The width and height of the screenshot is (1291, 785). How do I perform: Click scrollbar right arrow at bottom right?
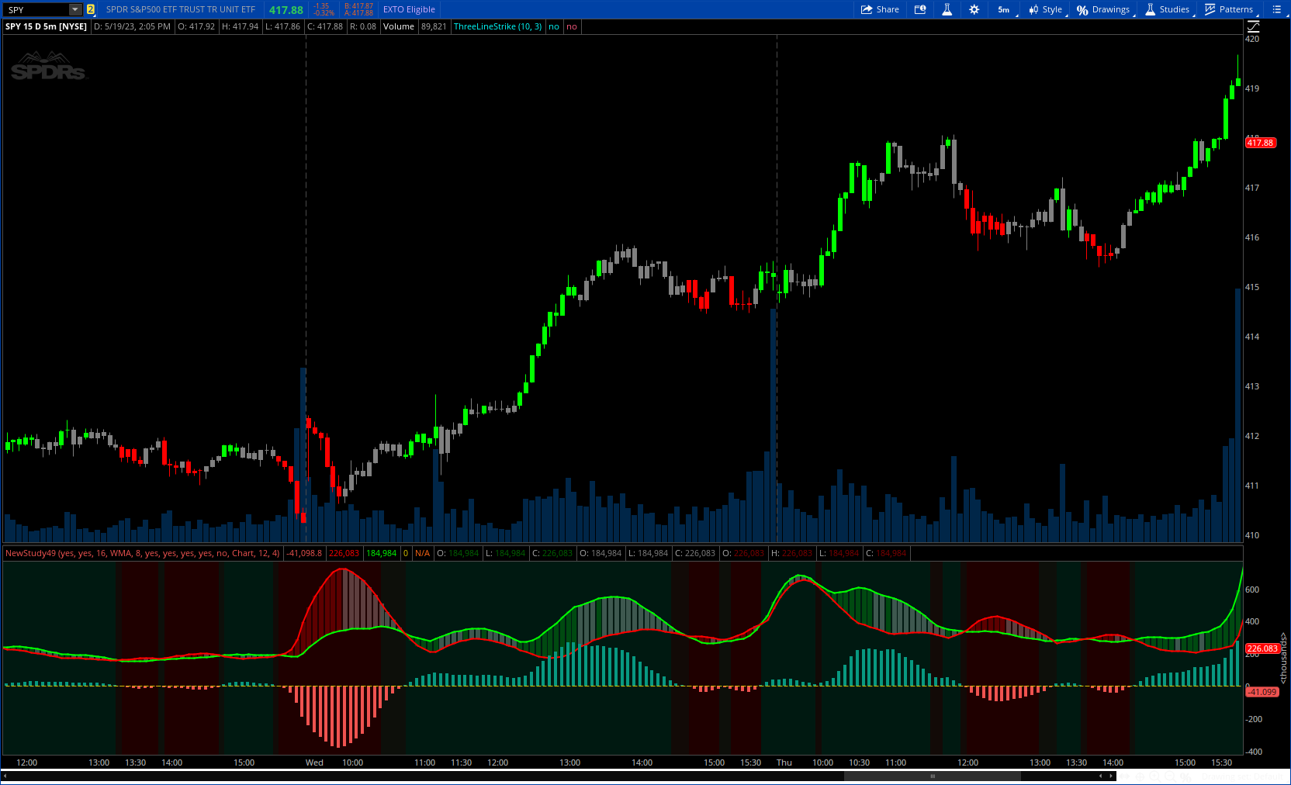[x=1111, y=776]
